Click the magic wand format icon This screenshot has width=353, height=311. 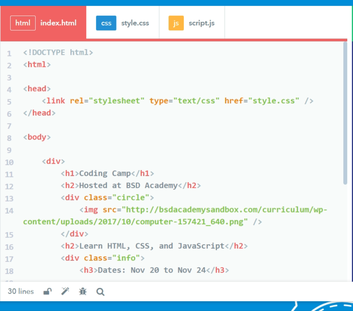65,291
